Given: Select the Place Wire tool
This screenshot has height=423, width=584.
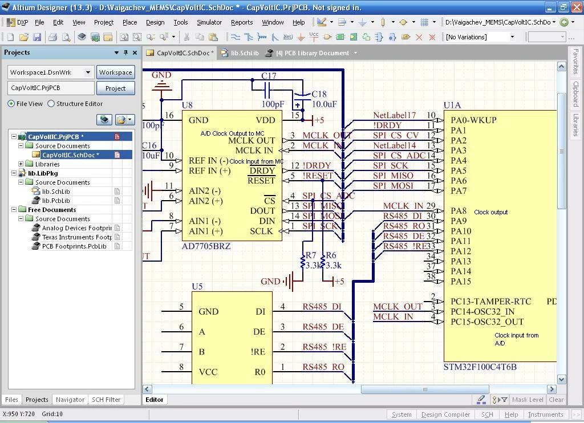Looking at the screenshot, I should coord(236,37).
